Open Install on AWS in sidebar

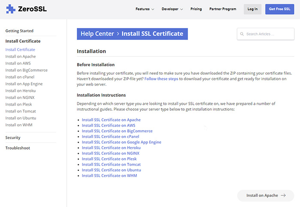tap(18, 63)
